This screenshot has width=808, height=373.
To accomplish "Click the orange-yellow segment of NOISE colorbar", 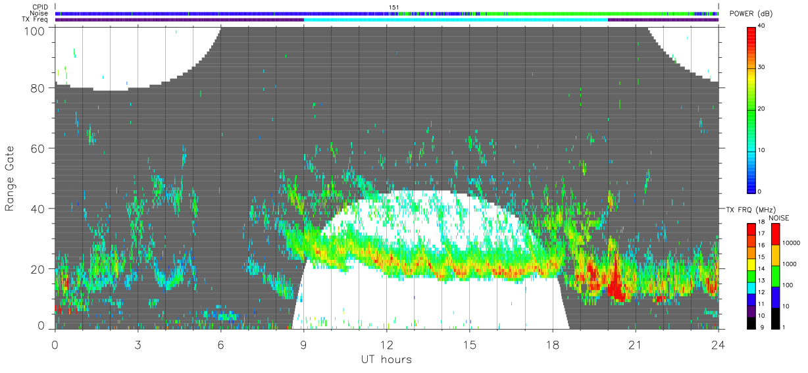I will (775, 255).
